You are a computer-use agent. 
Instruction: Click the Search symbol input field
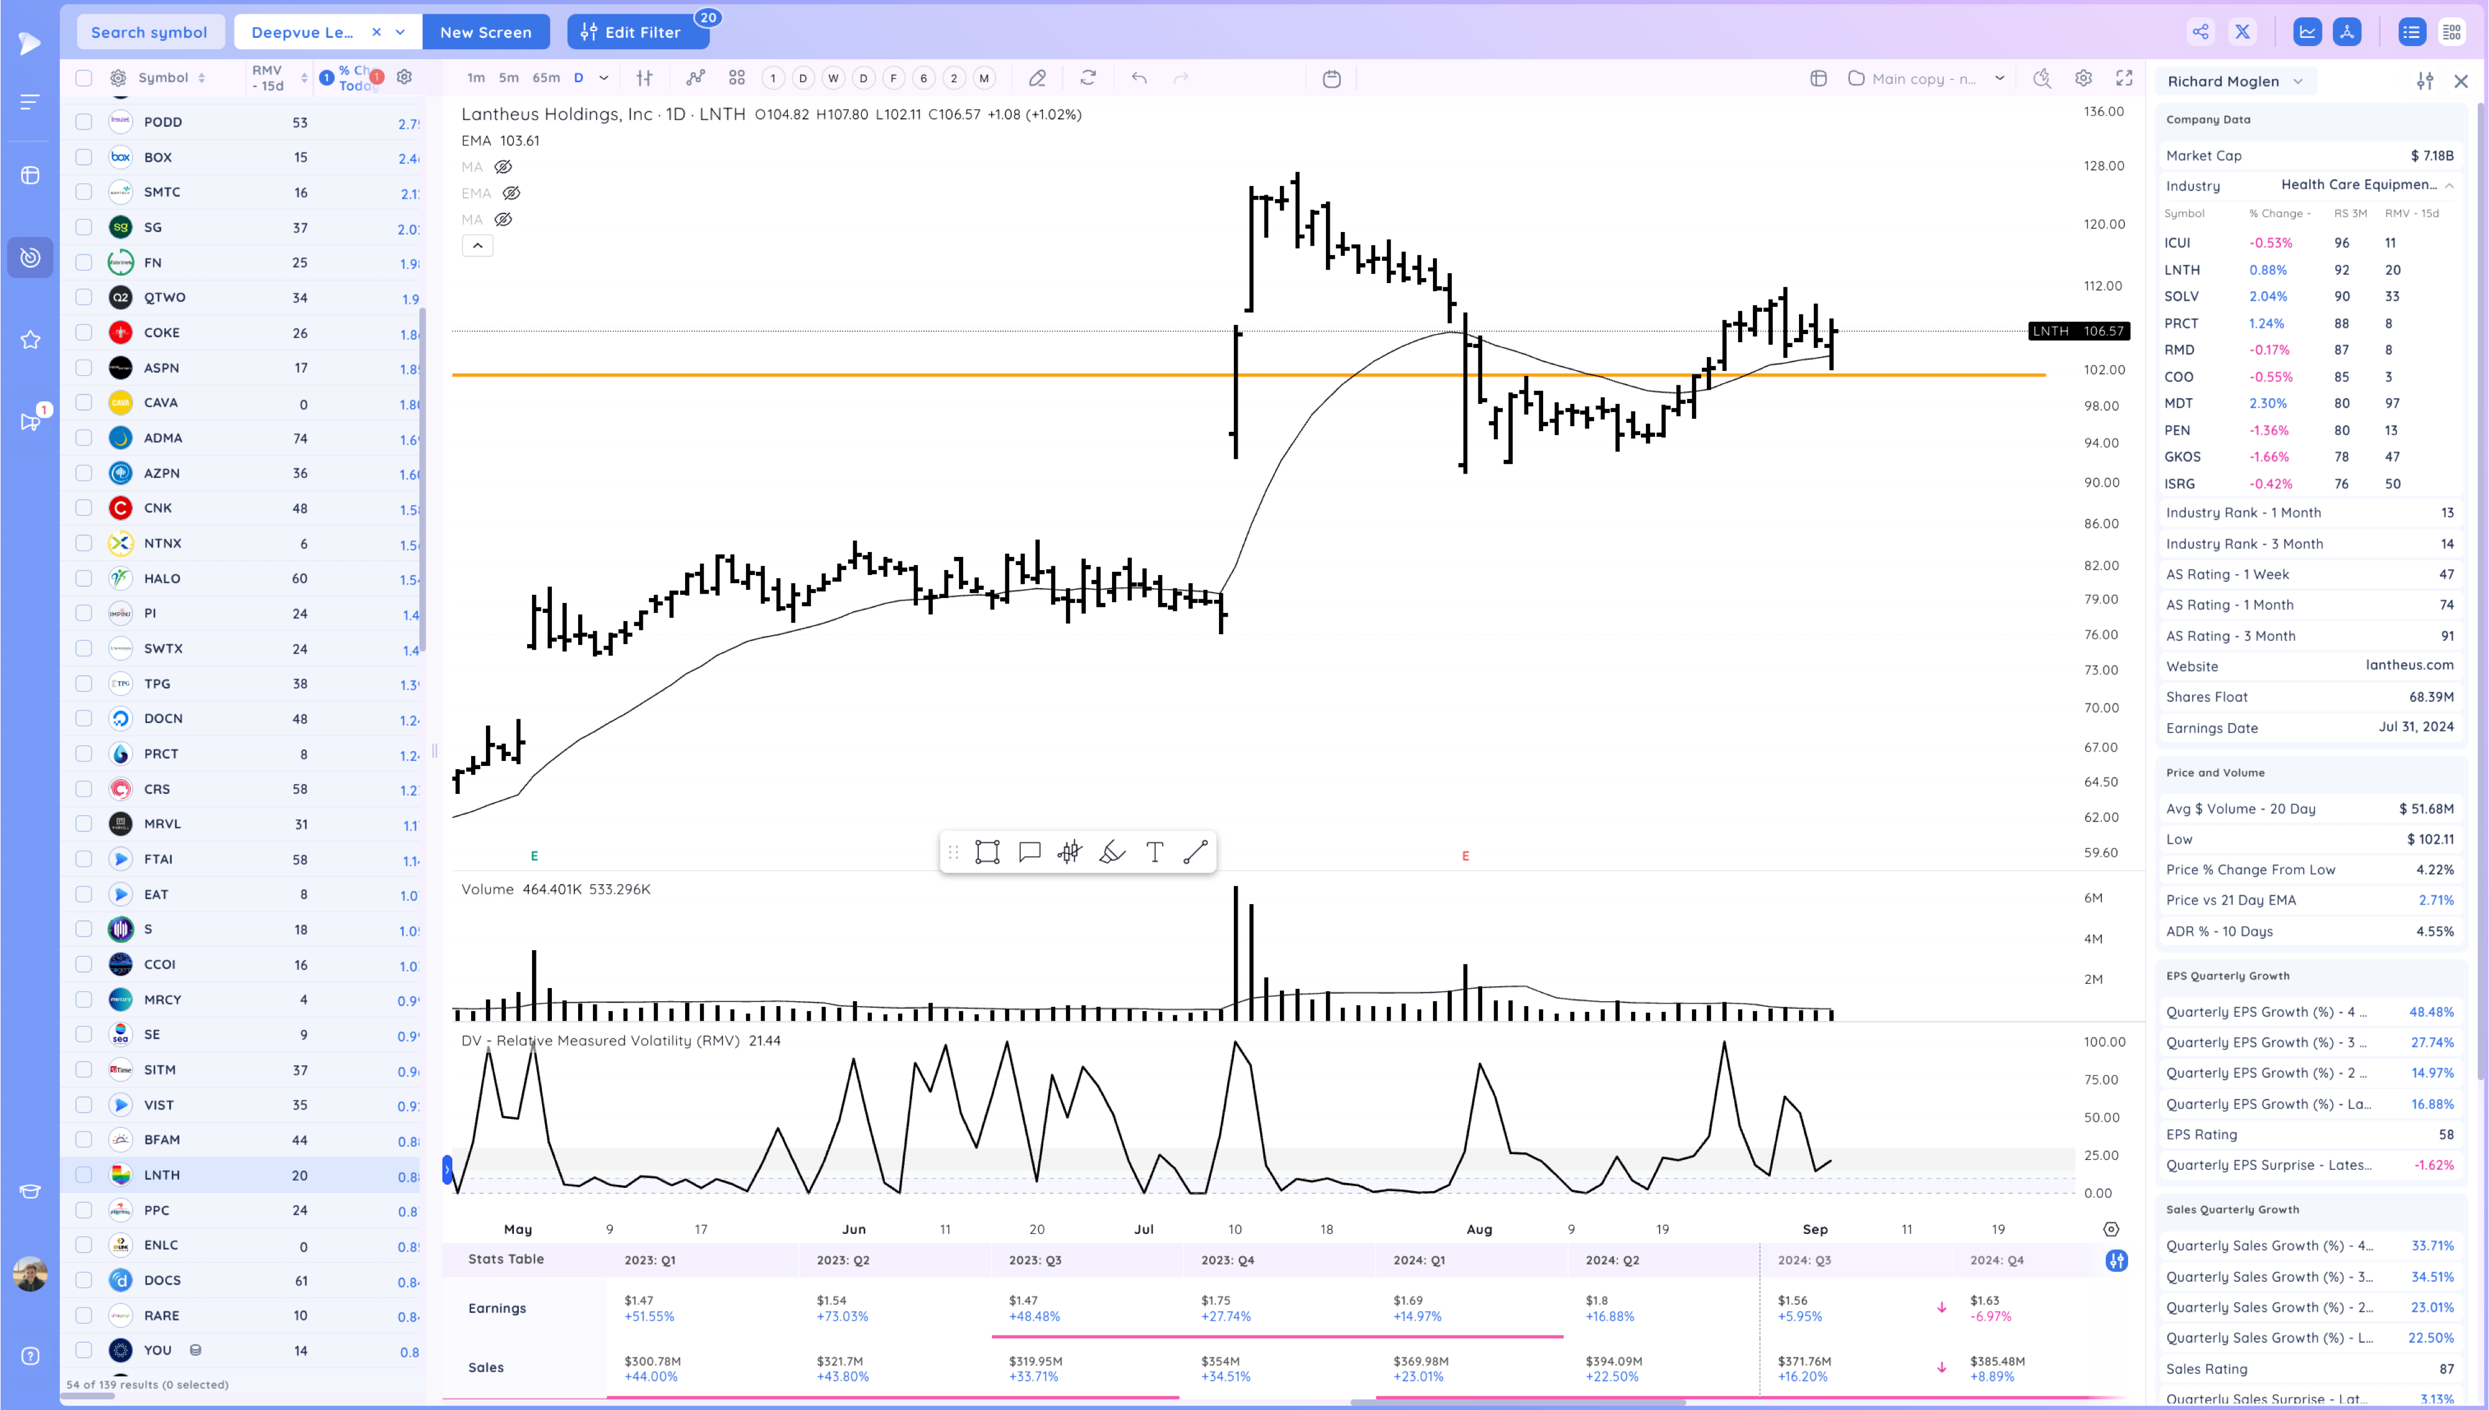pyautogui.click(x=150, y=31)
